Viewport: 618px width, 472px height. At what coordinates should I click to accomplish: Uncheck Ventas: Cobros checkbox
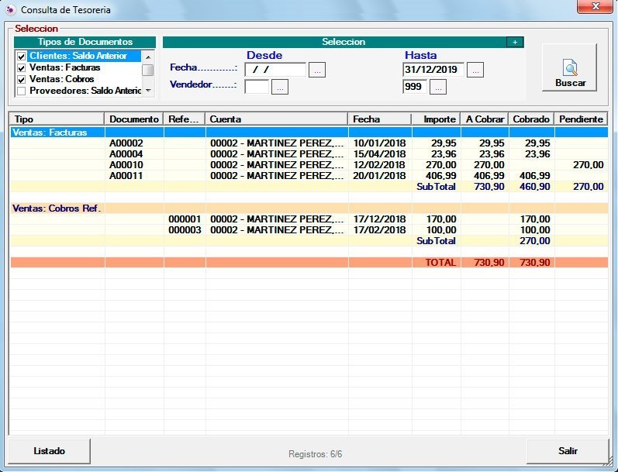(x=22, y=79)
